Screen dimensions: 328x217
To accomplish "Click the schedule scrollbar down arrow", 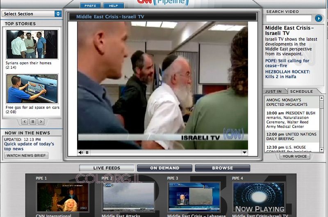I will pyautogui.click(x=321, y=149).
